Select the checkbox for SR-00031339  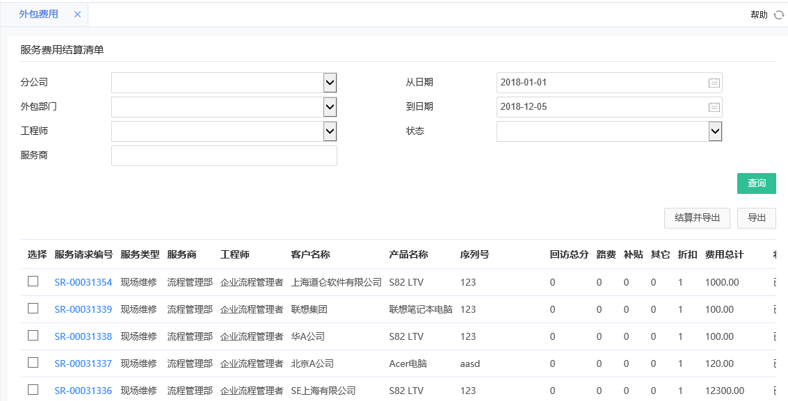[33, 308]
